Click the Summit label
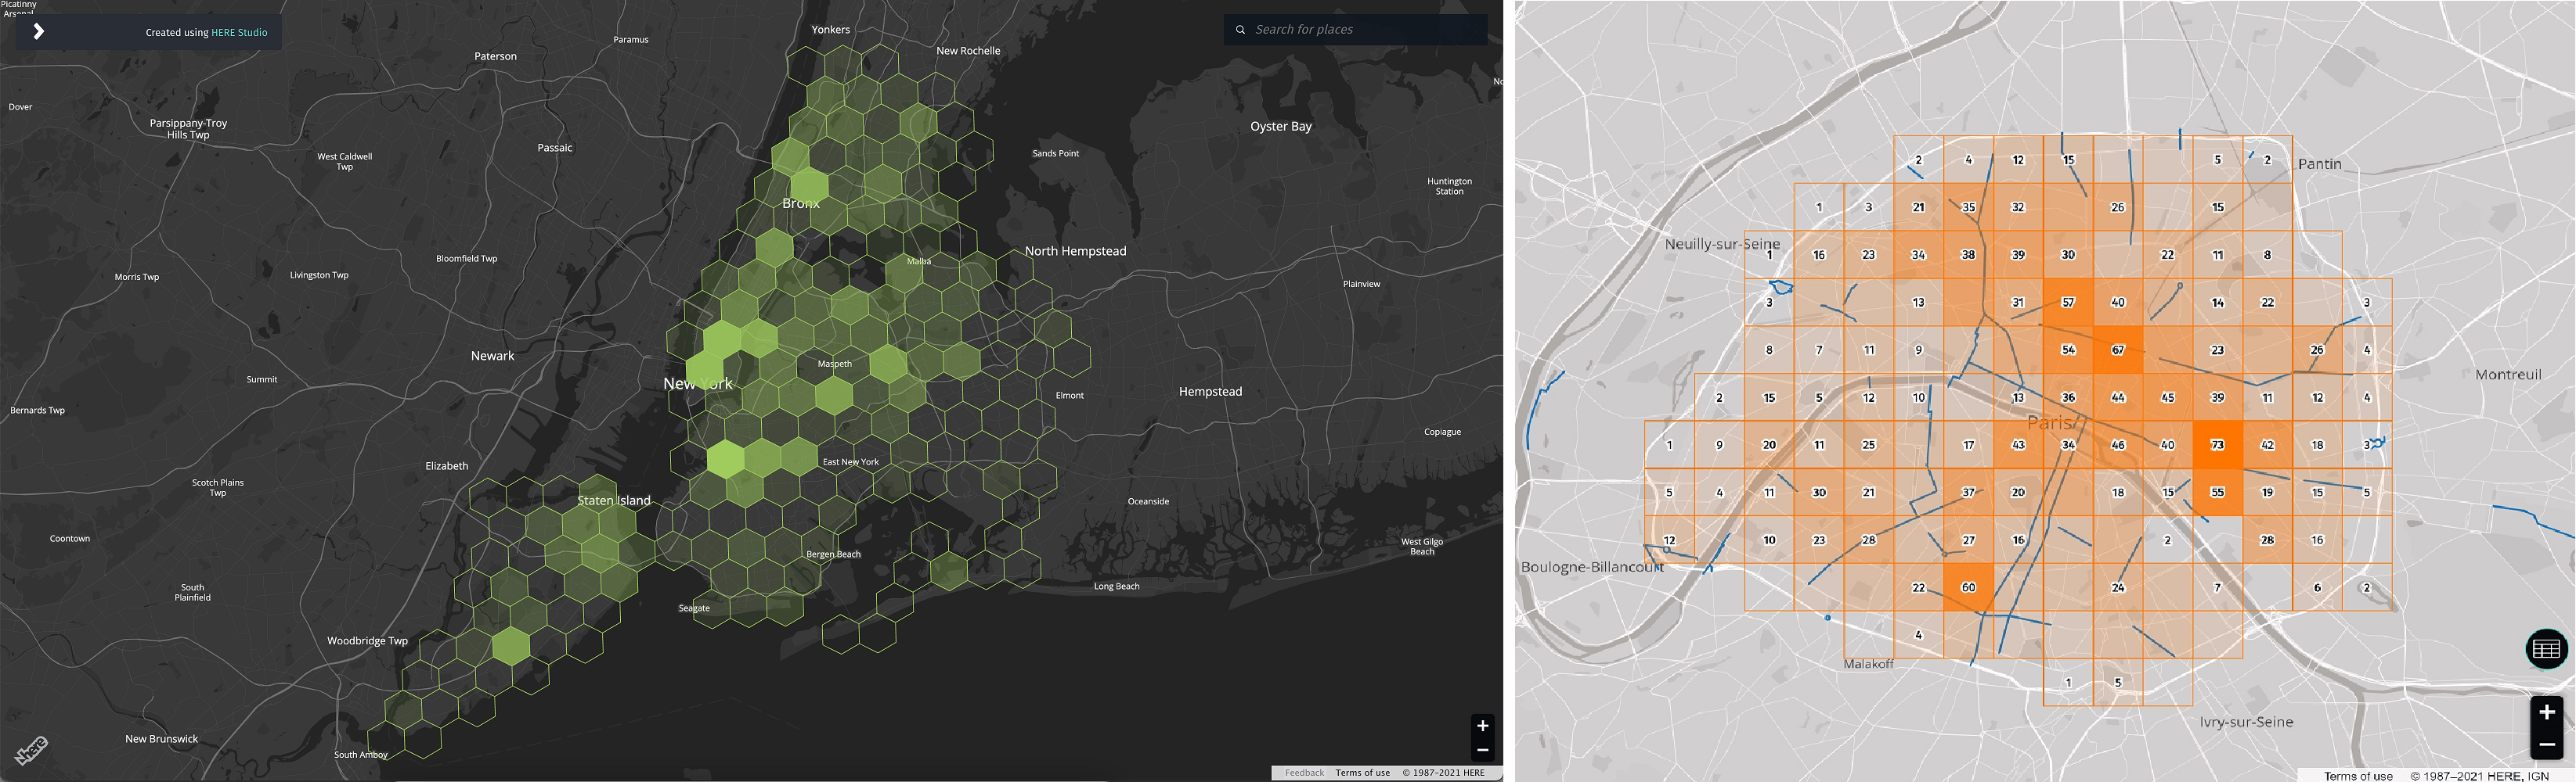 [x=261, y=379]
